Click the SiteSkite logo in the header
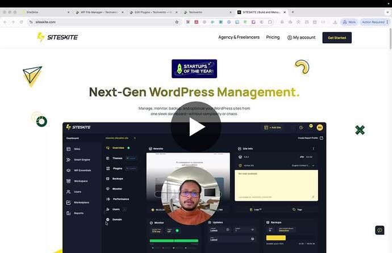The height and width of the screenshot is (253, 392). tap(57, 37)
